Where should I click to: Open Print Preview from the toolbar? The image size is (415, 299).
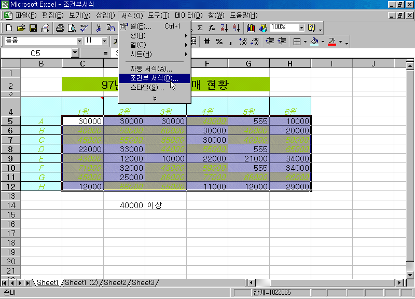point(72,28)
